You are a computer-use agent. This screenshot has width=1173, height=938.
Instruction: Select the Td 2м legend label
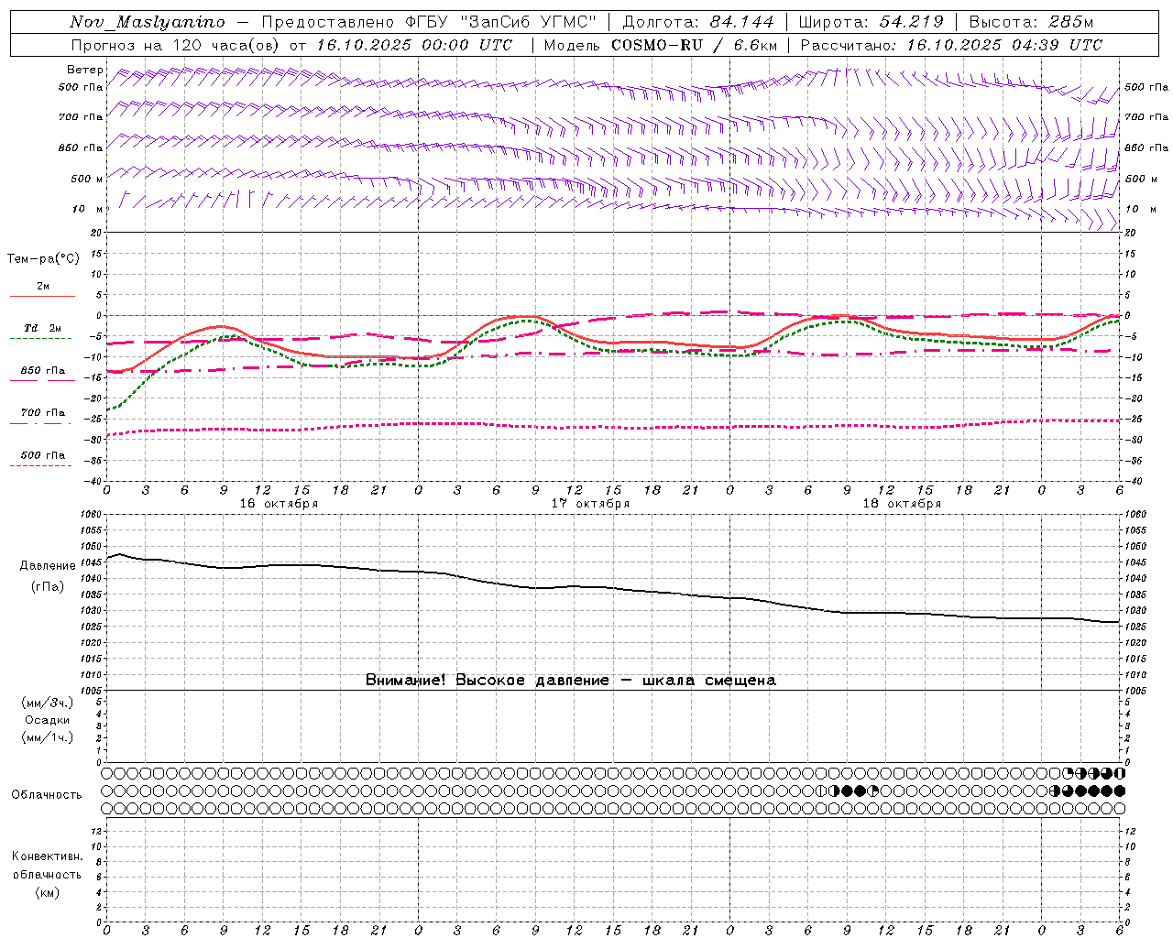coord(43,328)
